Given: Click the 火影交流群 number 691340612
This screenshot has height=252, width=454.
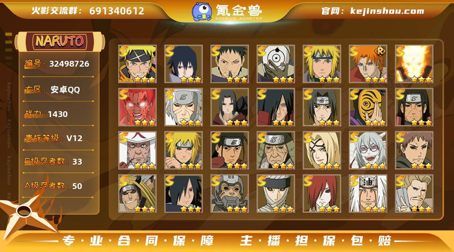Looking at the screenshot, I should 117,11.
